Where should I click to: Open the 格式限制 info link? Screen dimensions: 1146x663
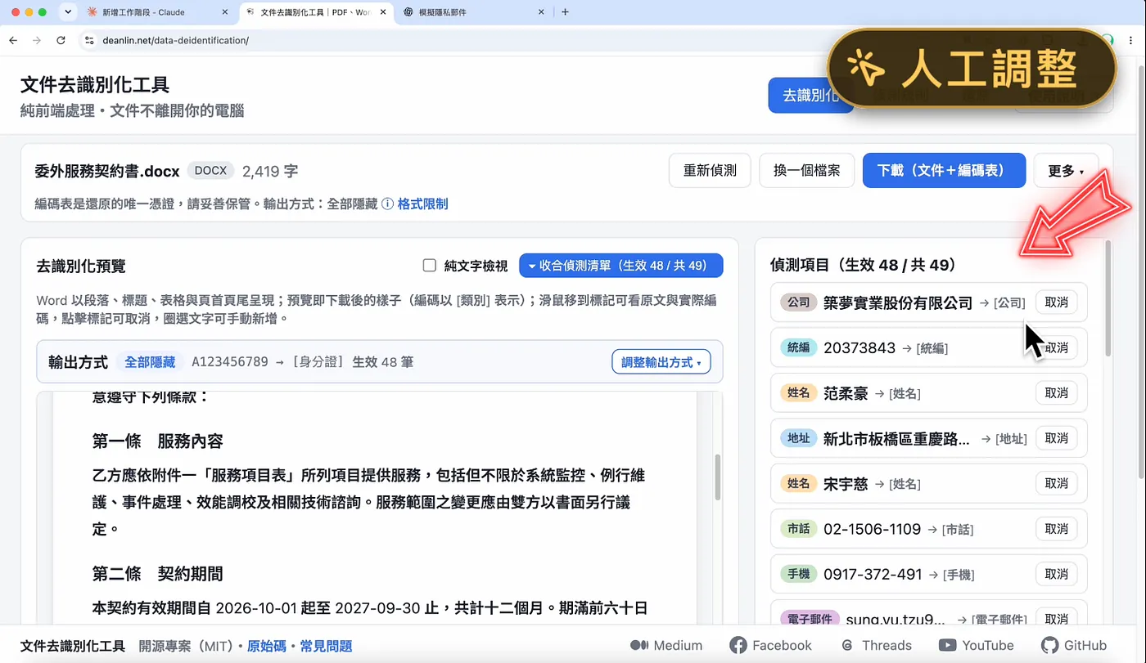[422, 204]
